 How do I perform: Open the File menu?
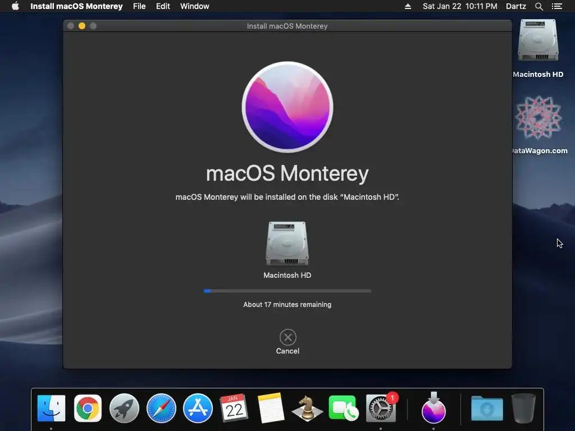[x=139, y=6]
